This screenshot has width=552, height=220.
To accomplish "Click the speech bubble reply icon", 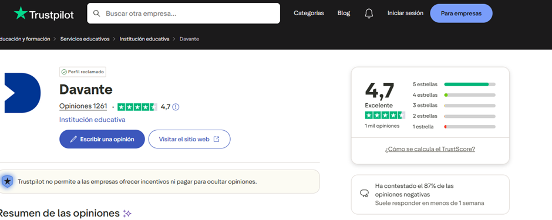I will 364,193.
